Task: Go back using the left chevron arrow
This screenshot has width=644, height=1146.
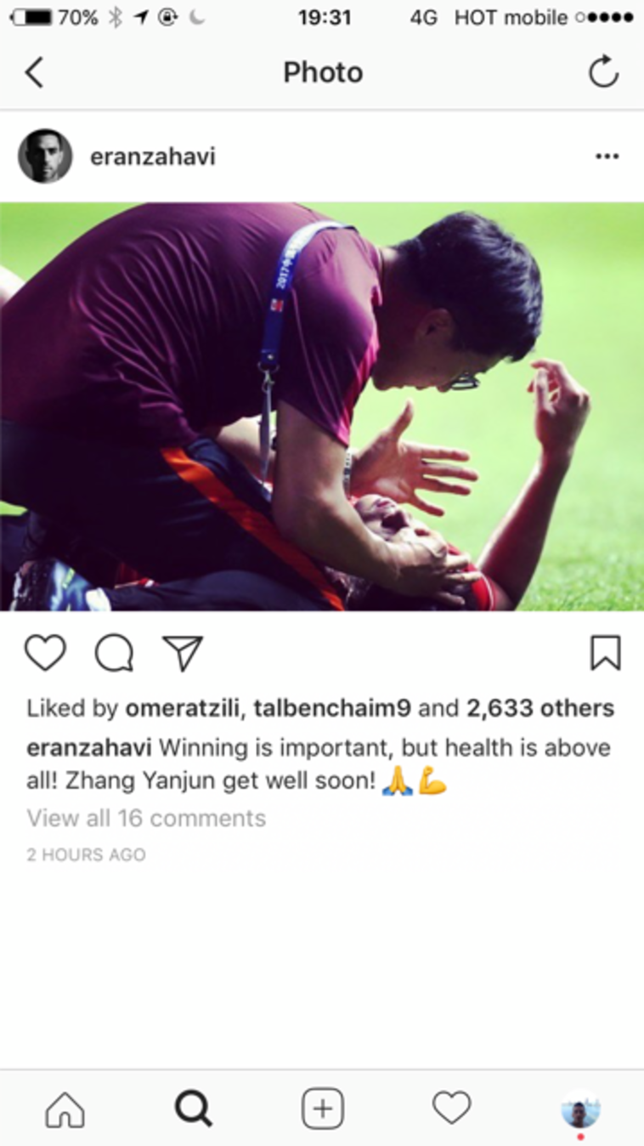Action: (x=34, y=73)
